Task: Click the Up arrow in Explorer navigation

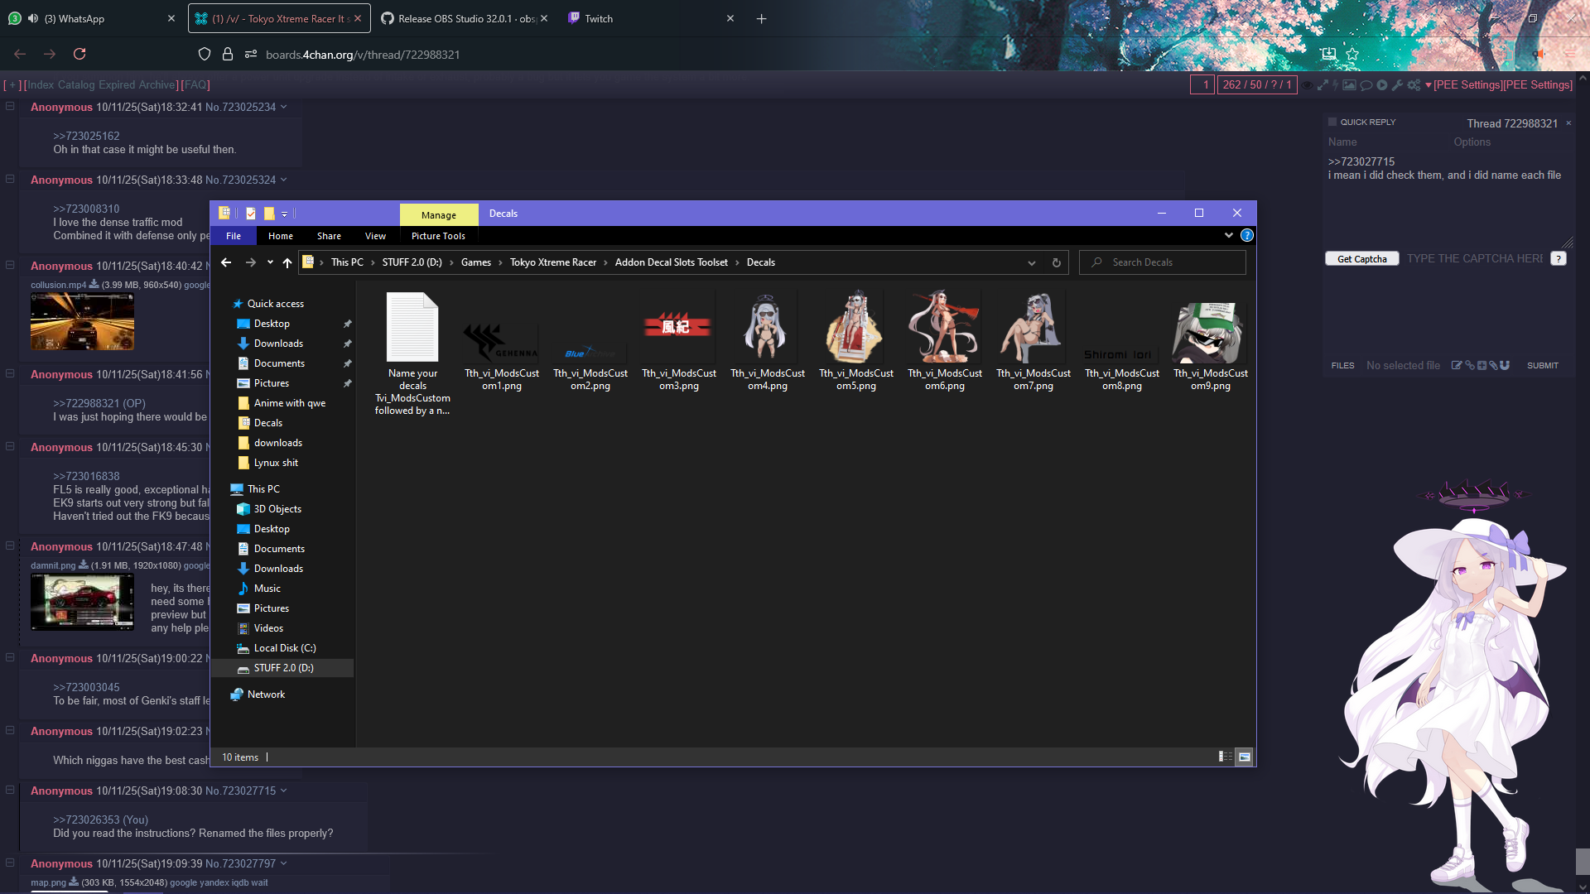Action: click(x=287, y=262)
